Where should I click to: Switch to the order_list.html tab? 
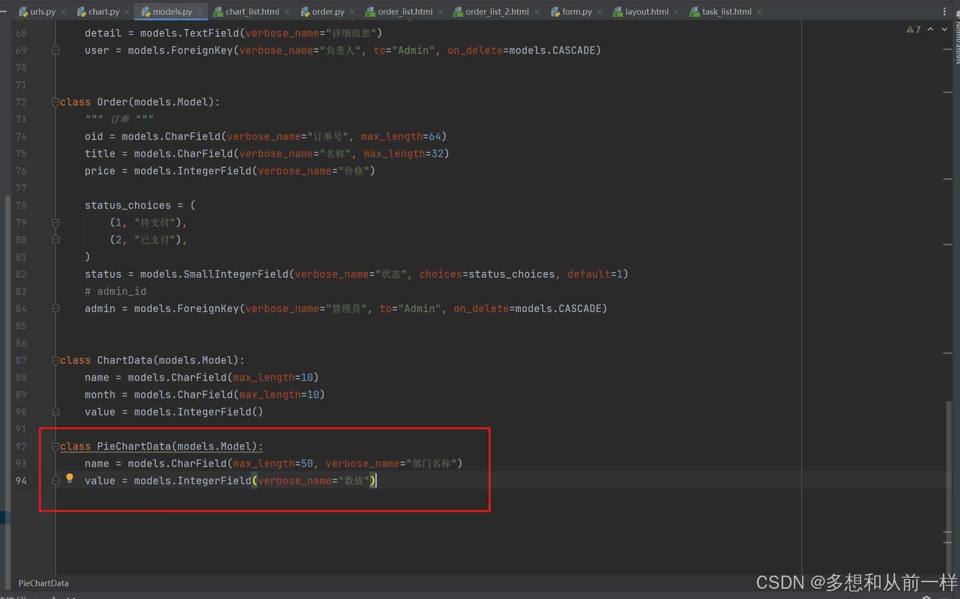tap(405, 12)
